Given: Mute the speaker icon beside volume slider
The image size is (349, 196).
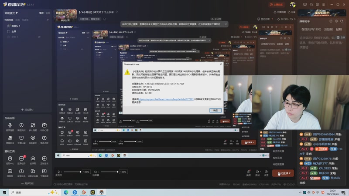Looking at the screenshot, I should pos(96,172).
